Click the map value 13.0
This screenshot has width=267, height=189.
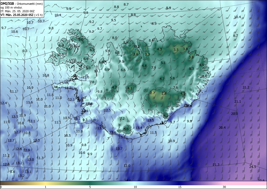31,159
